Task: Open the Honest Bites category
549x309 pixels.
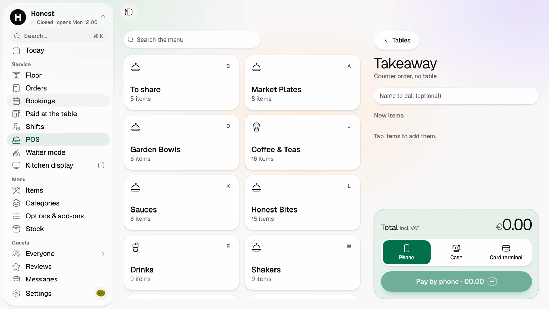Action: (302, 203)
